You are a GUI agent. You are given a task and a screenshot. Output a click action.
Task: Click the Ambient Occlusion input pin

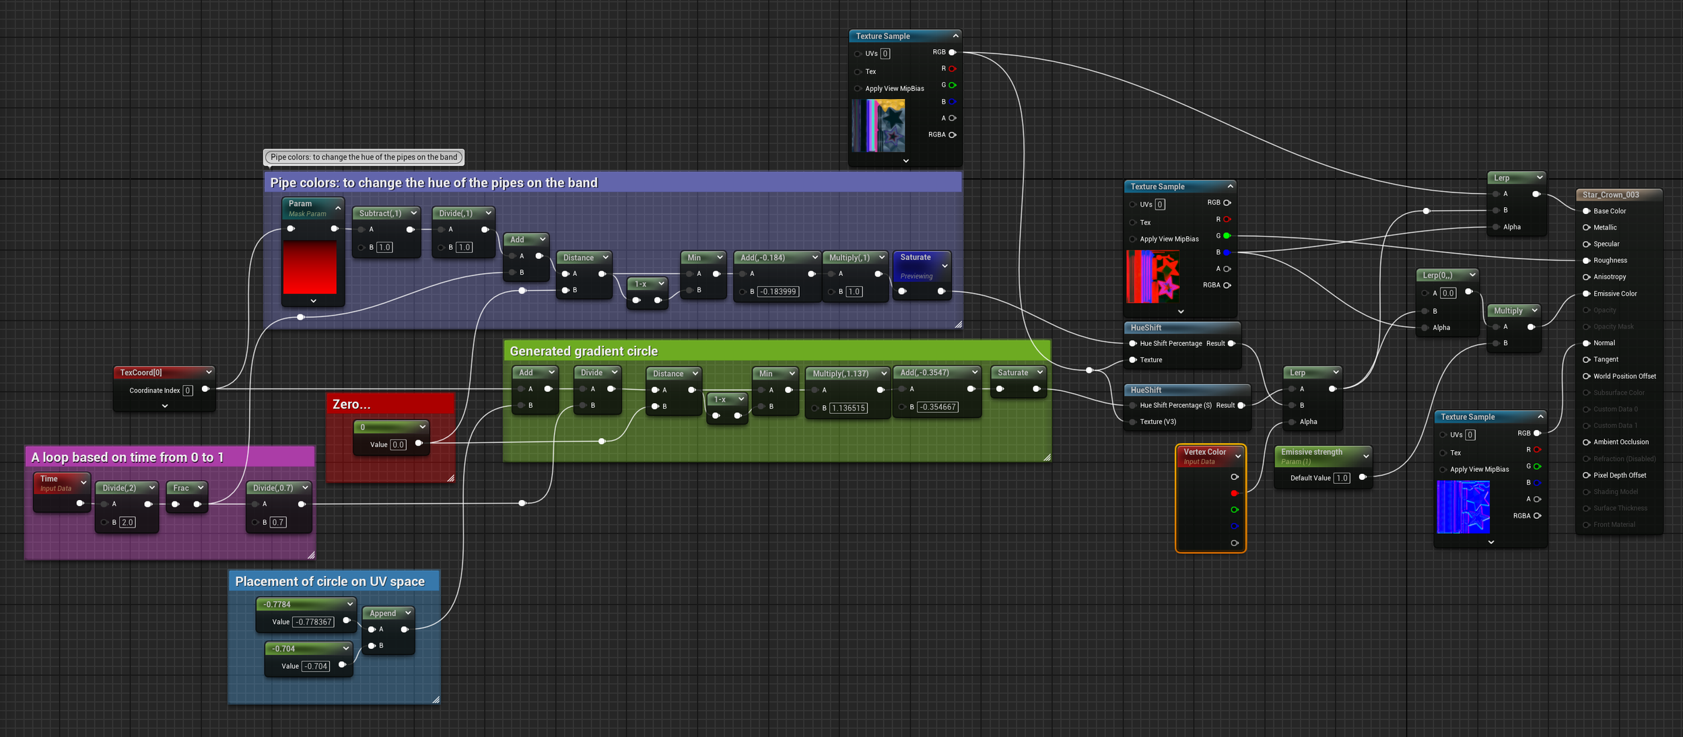tap(1586, 442)
